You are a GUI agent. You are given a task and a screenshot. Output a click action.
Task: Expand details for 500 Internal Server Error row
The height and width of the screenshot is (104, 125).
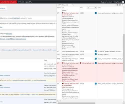pos(96,63)
